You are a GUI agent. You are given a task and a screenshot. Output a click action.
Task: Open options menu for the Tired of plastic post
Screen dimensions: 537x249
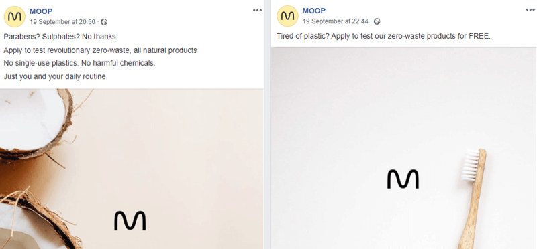tap(530, 10)
